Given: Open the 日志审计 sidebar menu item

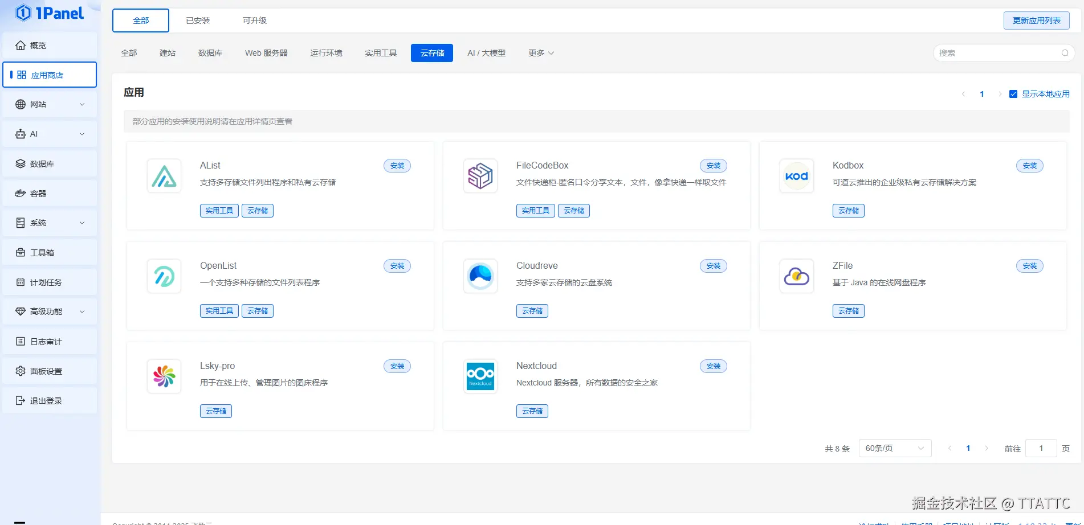Looking at the screenshot, I should click(50, 342).
